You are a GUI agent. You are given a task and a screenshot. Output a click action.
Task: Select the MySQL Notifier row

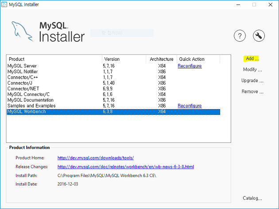[x=113, y=72]
